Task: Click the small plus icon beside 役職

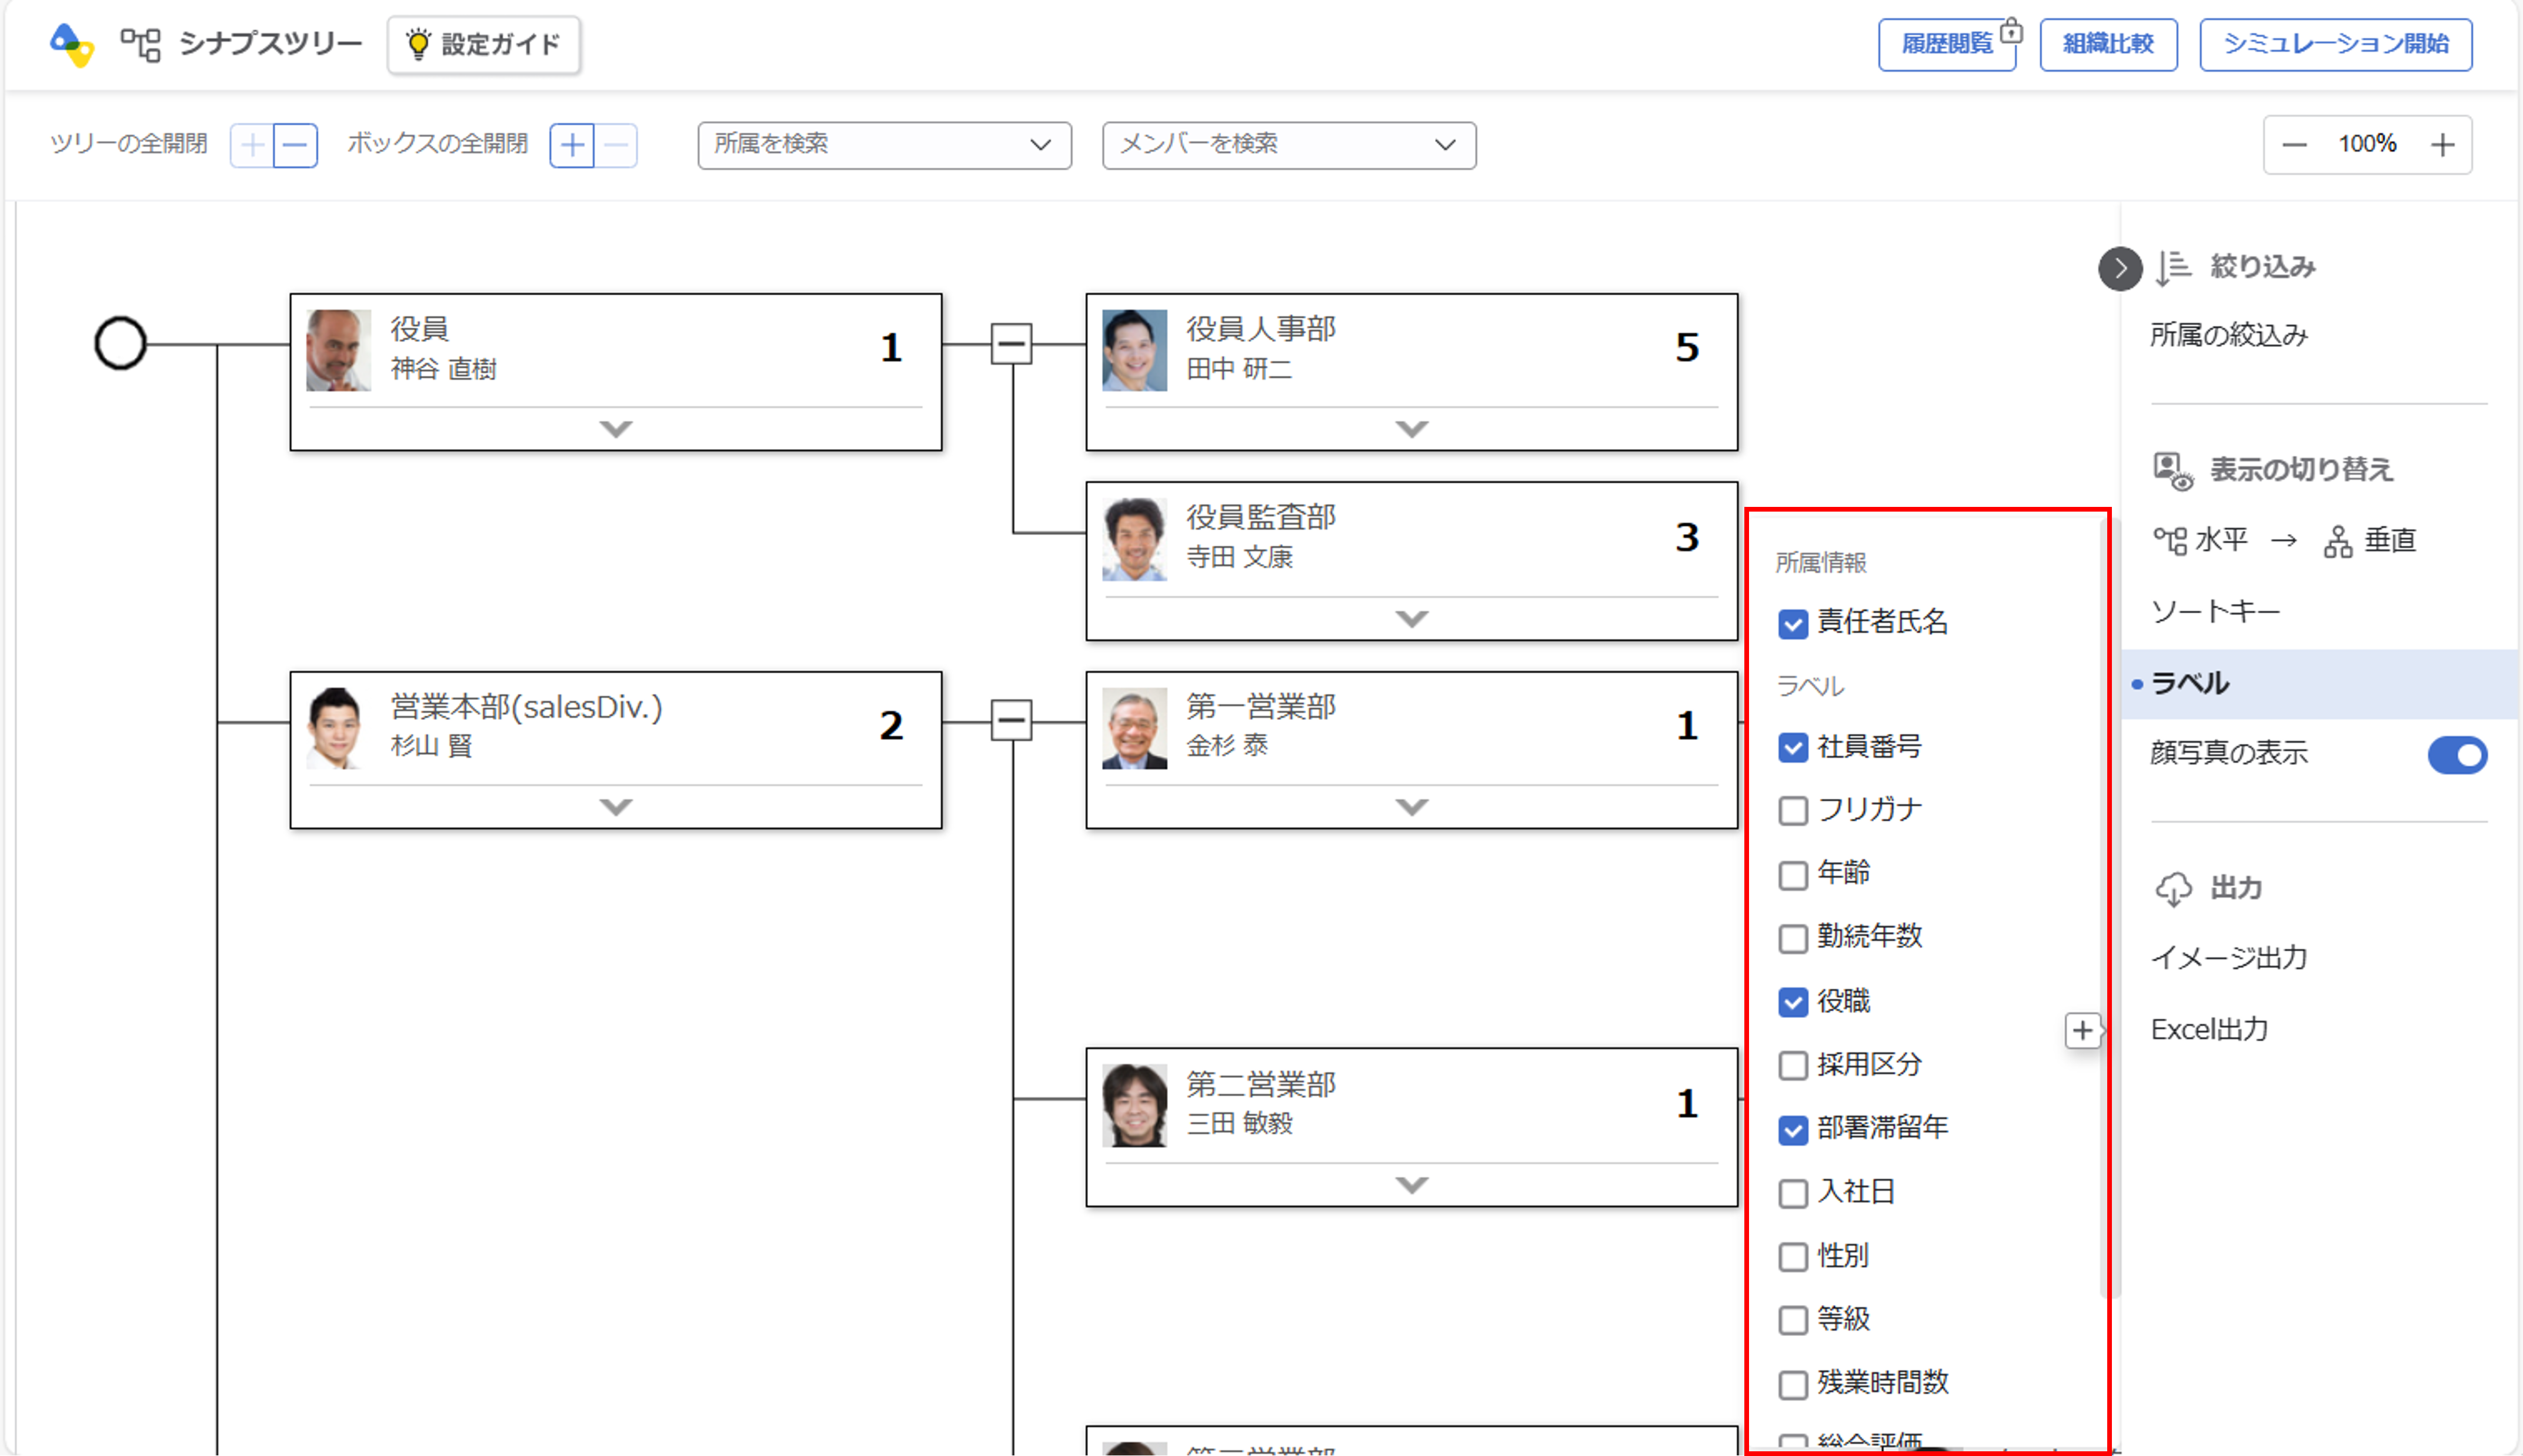Action: click(2082, 1030)
